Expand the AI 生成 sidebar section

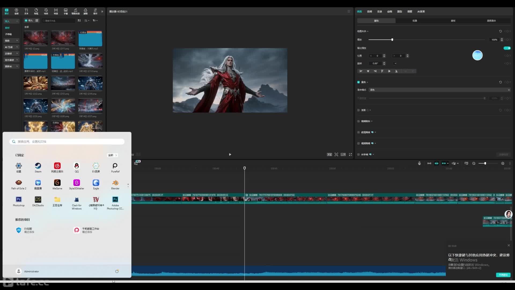(11, 47)
